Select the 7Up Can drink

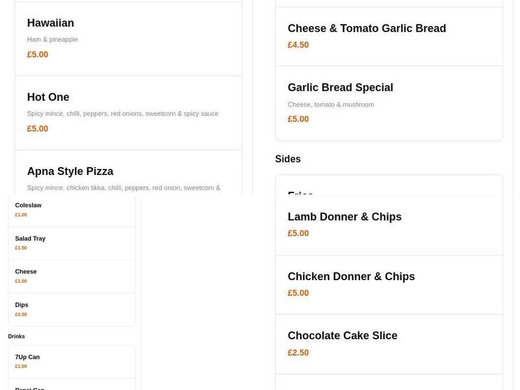pyautogui.click(x=27, y=356)
